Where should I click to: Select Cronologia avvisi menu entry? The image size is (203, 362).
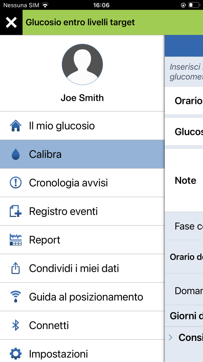click(68, 183)
